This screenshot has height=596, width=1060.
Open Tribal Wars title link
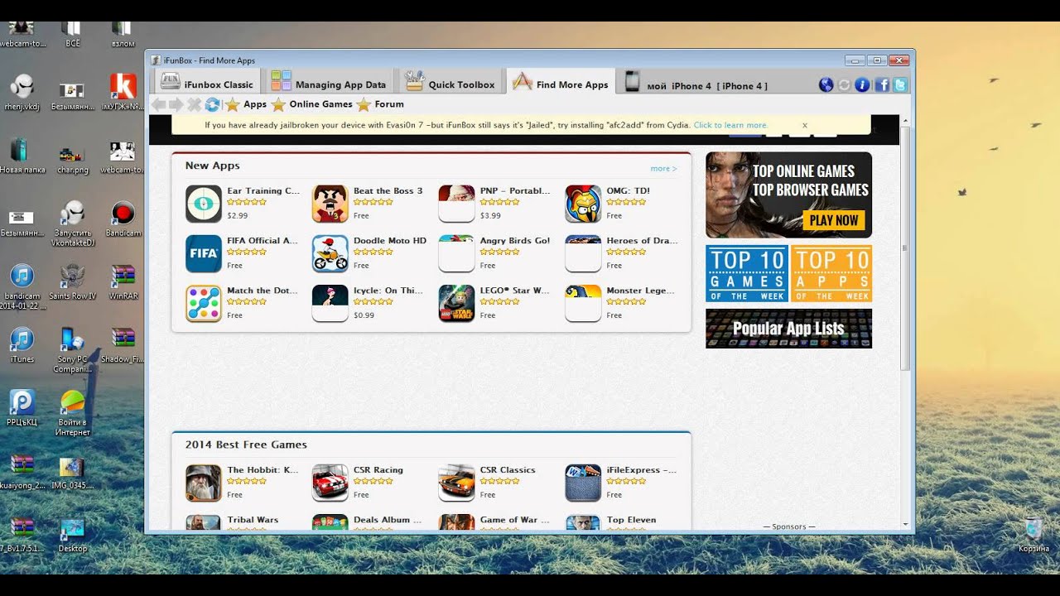(253, 520)
